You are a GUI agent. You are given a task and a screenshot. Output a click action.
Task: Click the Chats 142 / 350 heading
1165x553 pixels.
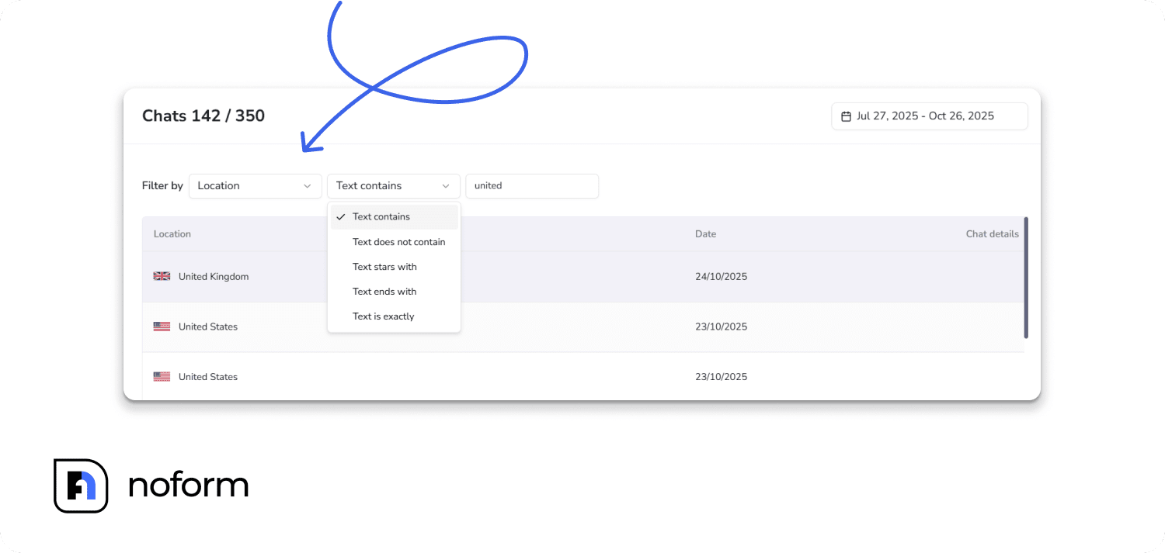[x=203, y=116]
